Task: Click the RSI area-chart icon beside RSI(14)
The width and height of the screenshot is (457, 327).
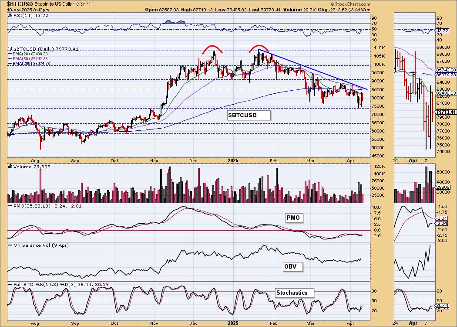Action: click(x=10, y=15)
